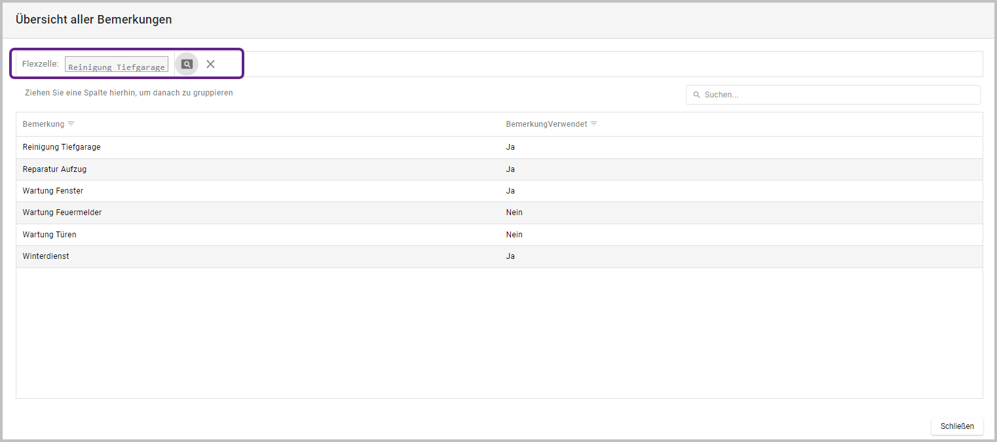Select the Reinigung Tiefgarage table row
This screenshot has height=442, width=997.
[62, 147]
